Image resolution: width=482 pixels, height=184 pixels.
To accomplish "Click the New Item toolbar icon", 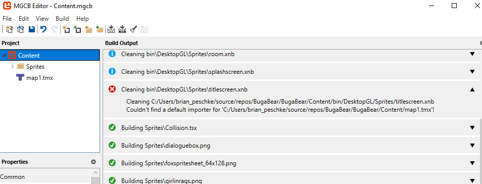I will (66, 29).
